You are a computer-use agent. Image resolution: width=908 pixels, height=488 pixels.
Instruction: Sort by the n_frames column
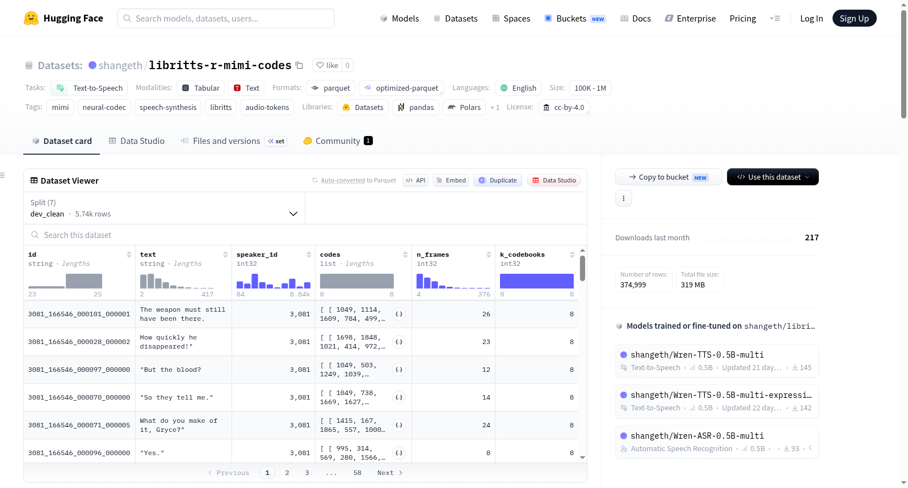tap(489, 254)
